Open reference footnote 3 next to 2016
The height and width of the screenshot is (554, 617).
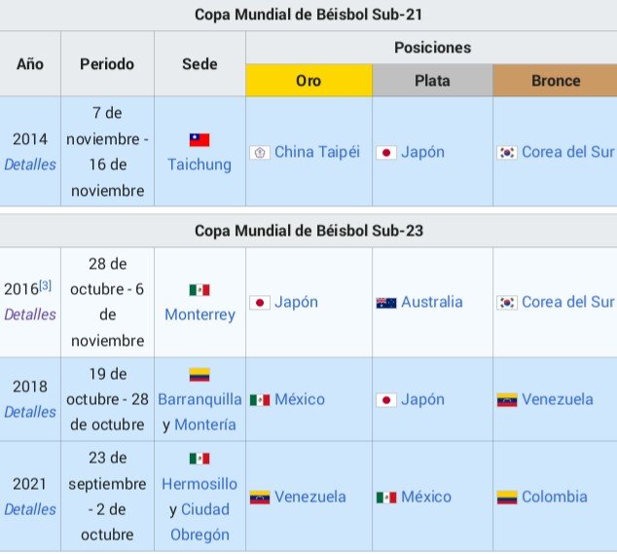point(45,285)
